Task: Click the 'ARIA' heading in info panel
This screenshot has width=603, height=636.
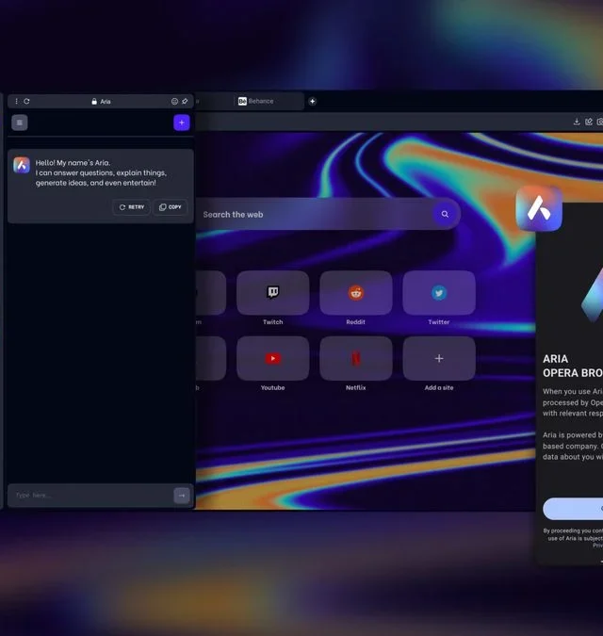Action: click(x=555, y=359)
